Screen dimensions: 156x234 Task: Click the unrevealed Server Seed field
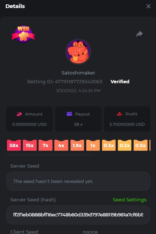78,181
